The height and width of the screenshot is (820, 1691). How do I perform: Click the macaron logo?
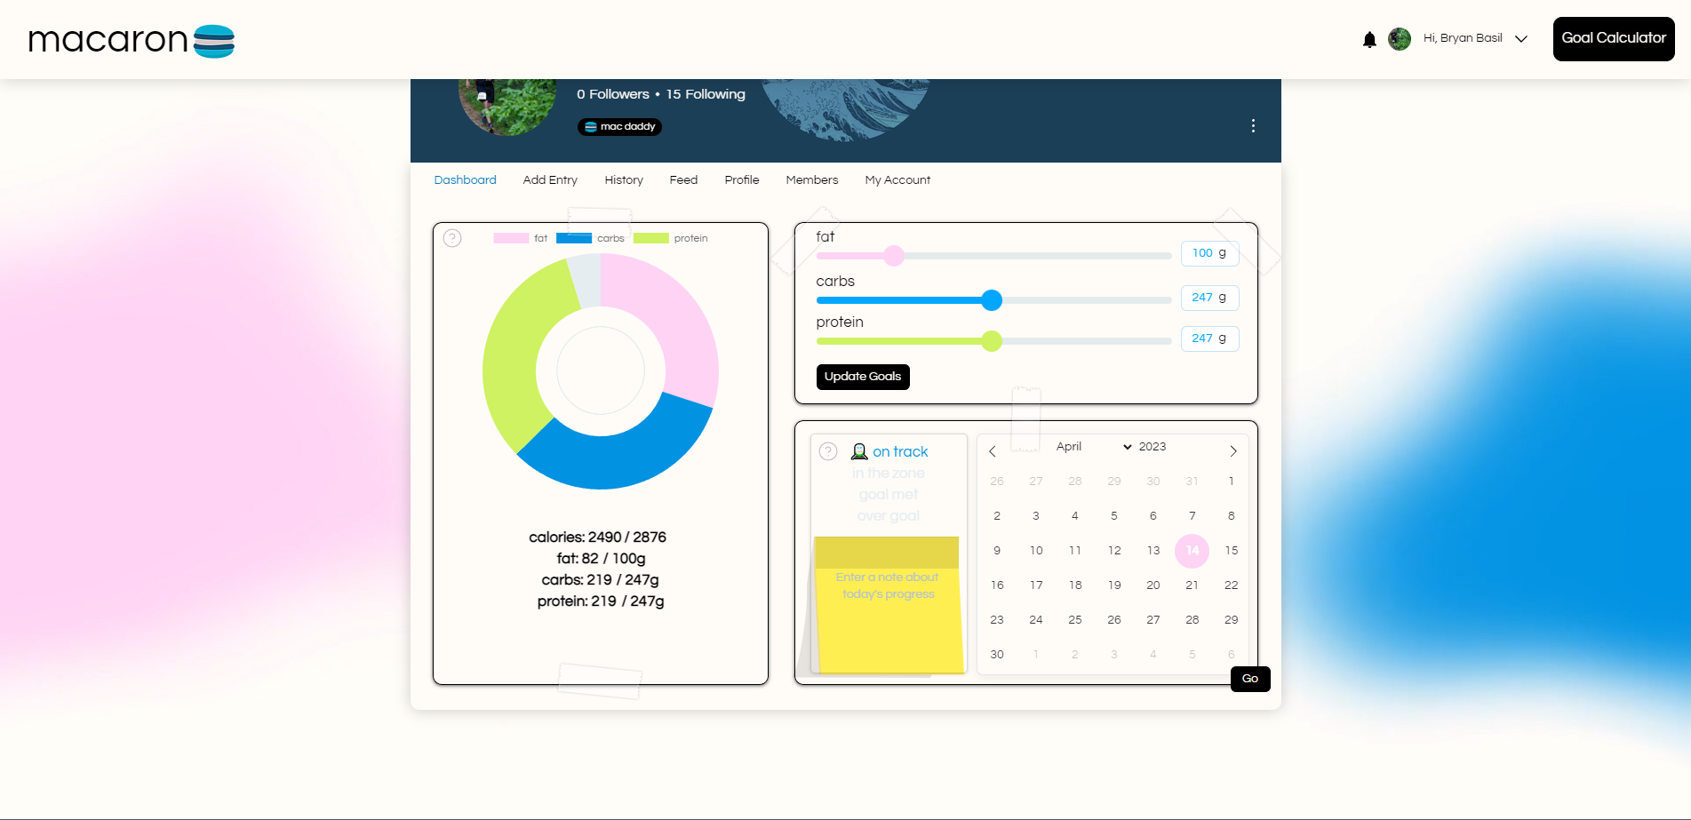(x=132, y=40)
